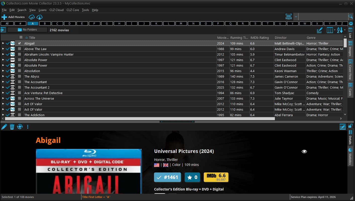Open the IMDb 6.6 rating link
The width and height of the screenshot is (355, 201).
point(216,177)
